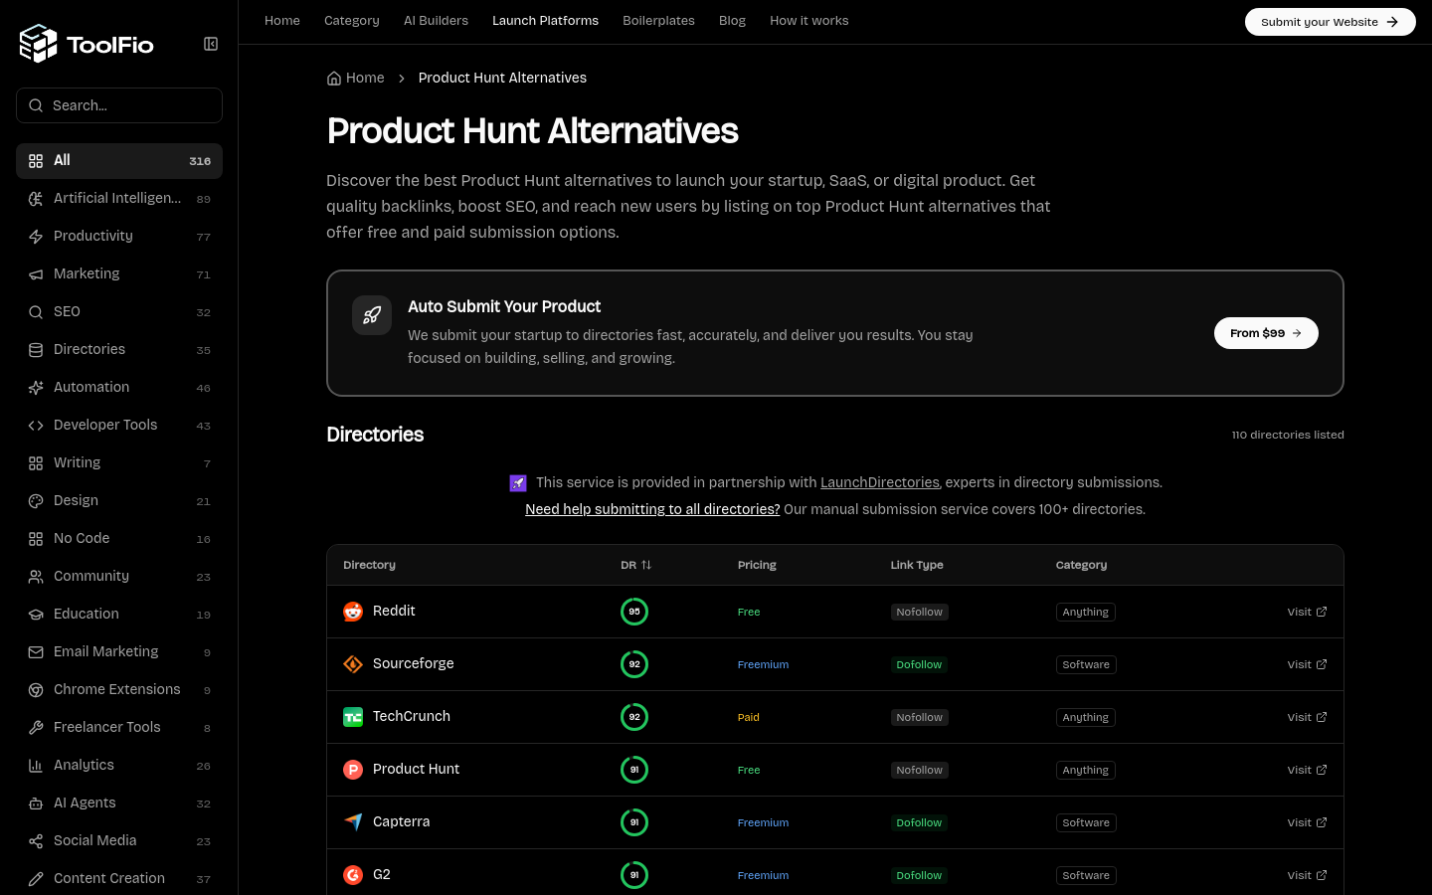The image size is (1432, 895).
Task: Click the AI Agents robot icon
Action: click(x=36, y=804)
